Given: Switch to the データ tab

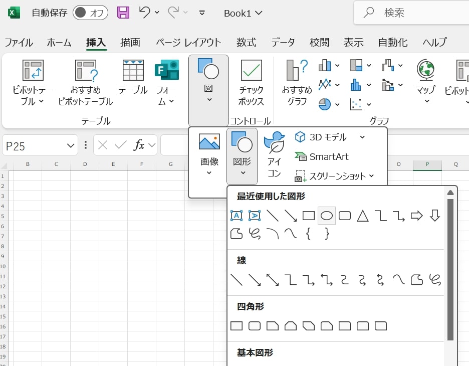Looking at the screenshot, I should click(x=283, y=43).
